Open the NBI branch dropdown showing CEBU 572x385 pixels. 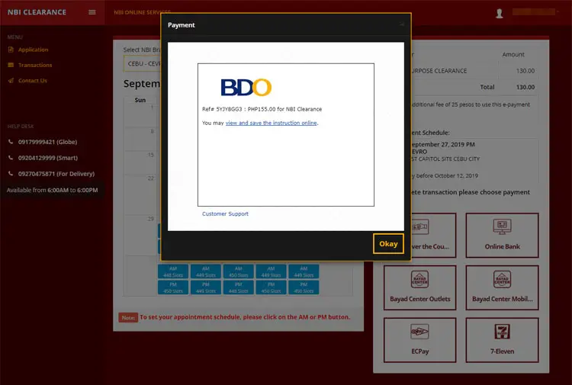143,63
